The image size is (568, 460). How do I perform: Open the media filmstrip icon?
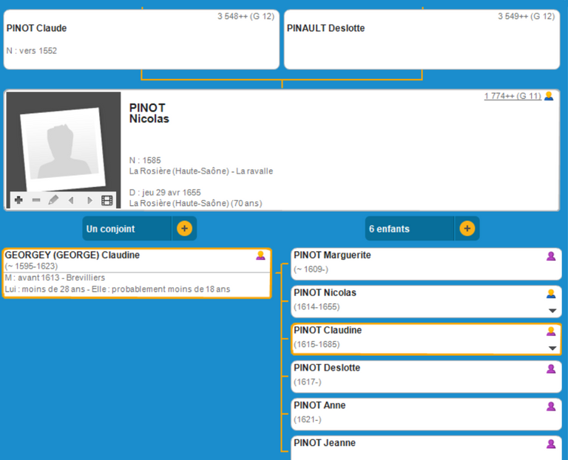point(107,200)
